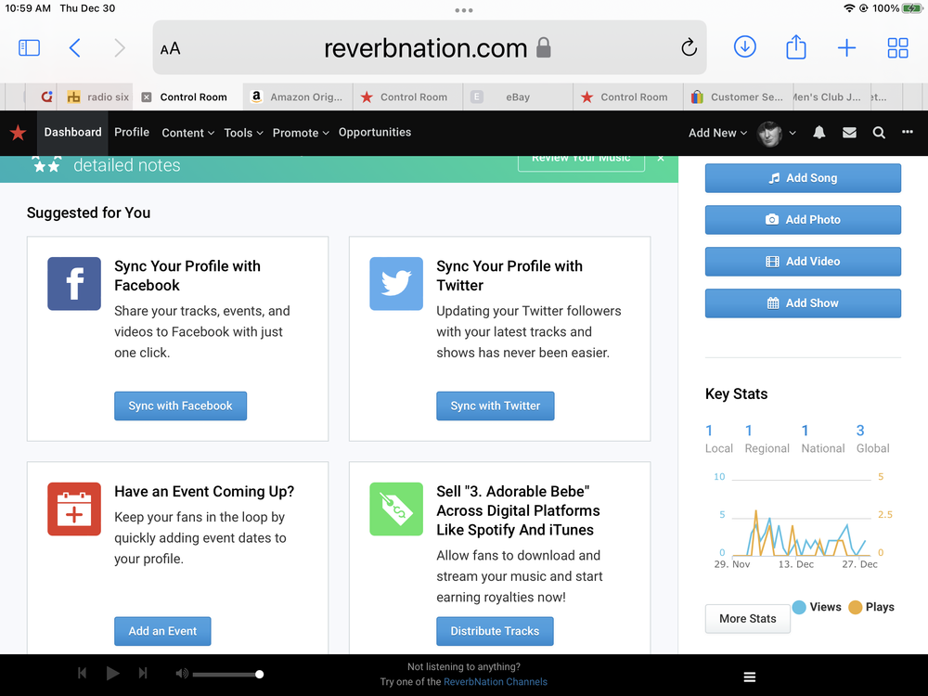This screenshot has width=928, height=696.
Task: Open the Add New dropdown
Action: tap(717, 133)
